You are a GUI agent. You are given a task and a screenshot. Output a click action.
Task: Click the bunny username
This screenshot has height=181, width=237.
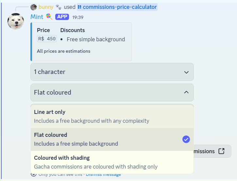tap(46, 7)
